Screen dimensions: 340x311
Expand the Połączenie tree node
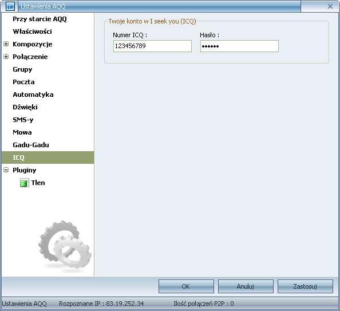point(6,57)
